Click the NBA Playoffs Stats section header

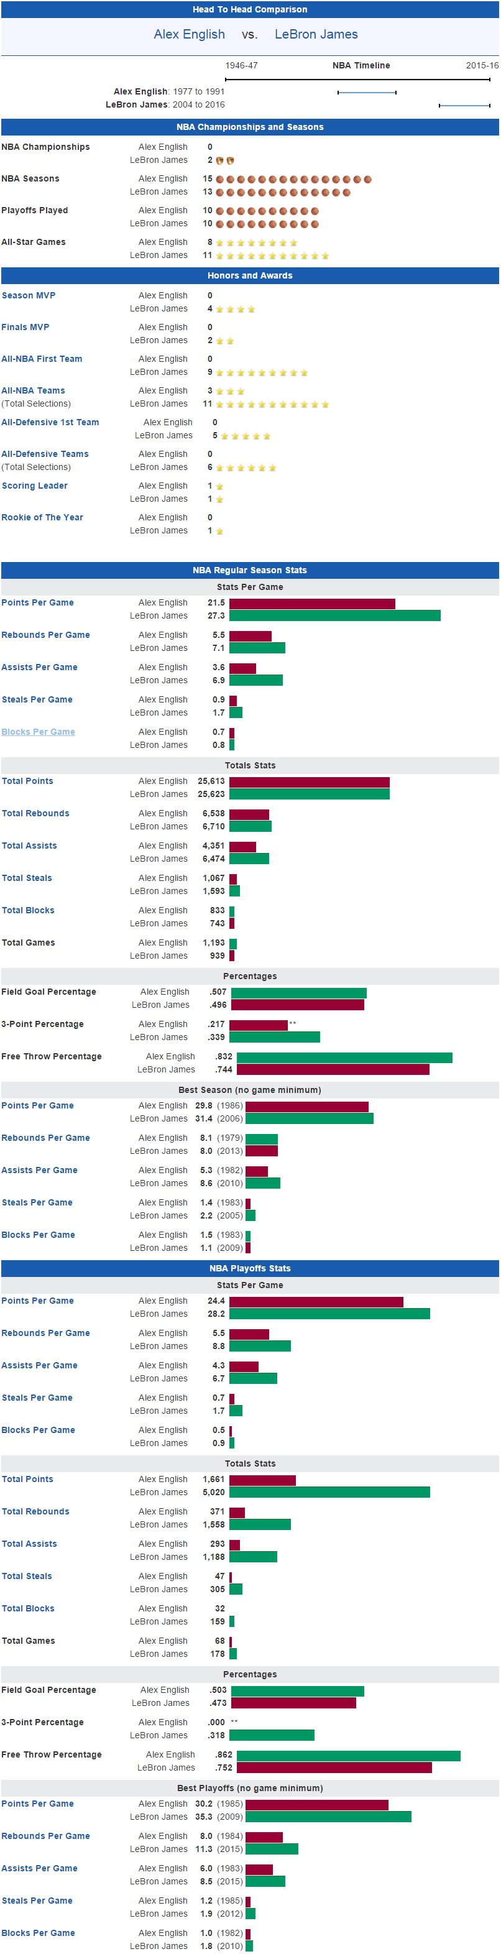(250, 1269)
